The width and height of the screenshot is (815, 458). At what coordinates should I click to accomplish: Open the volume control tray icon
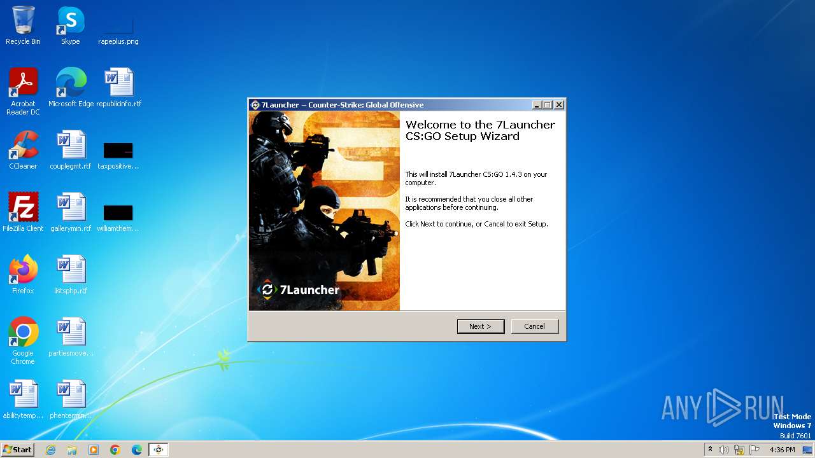[724, 450]
